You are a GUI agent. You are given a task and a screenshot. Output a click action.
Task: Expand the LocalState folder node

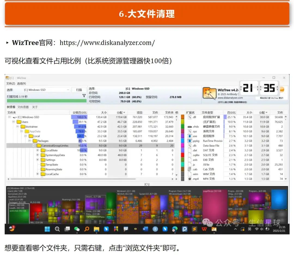38,150
